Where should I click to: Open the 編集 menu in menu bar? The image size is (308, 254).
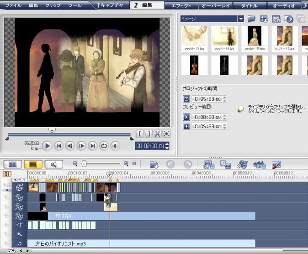click(33, 5)
